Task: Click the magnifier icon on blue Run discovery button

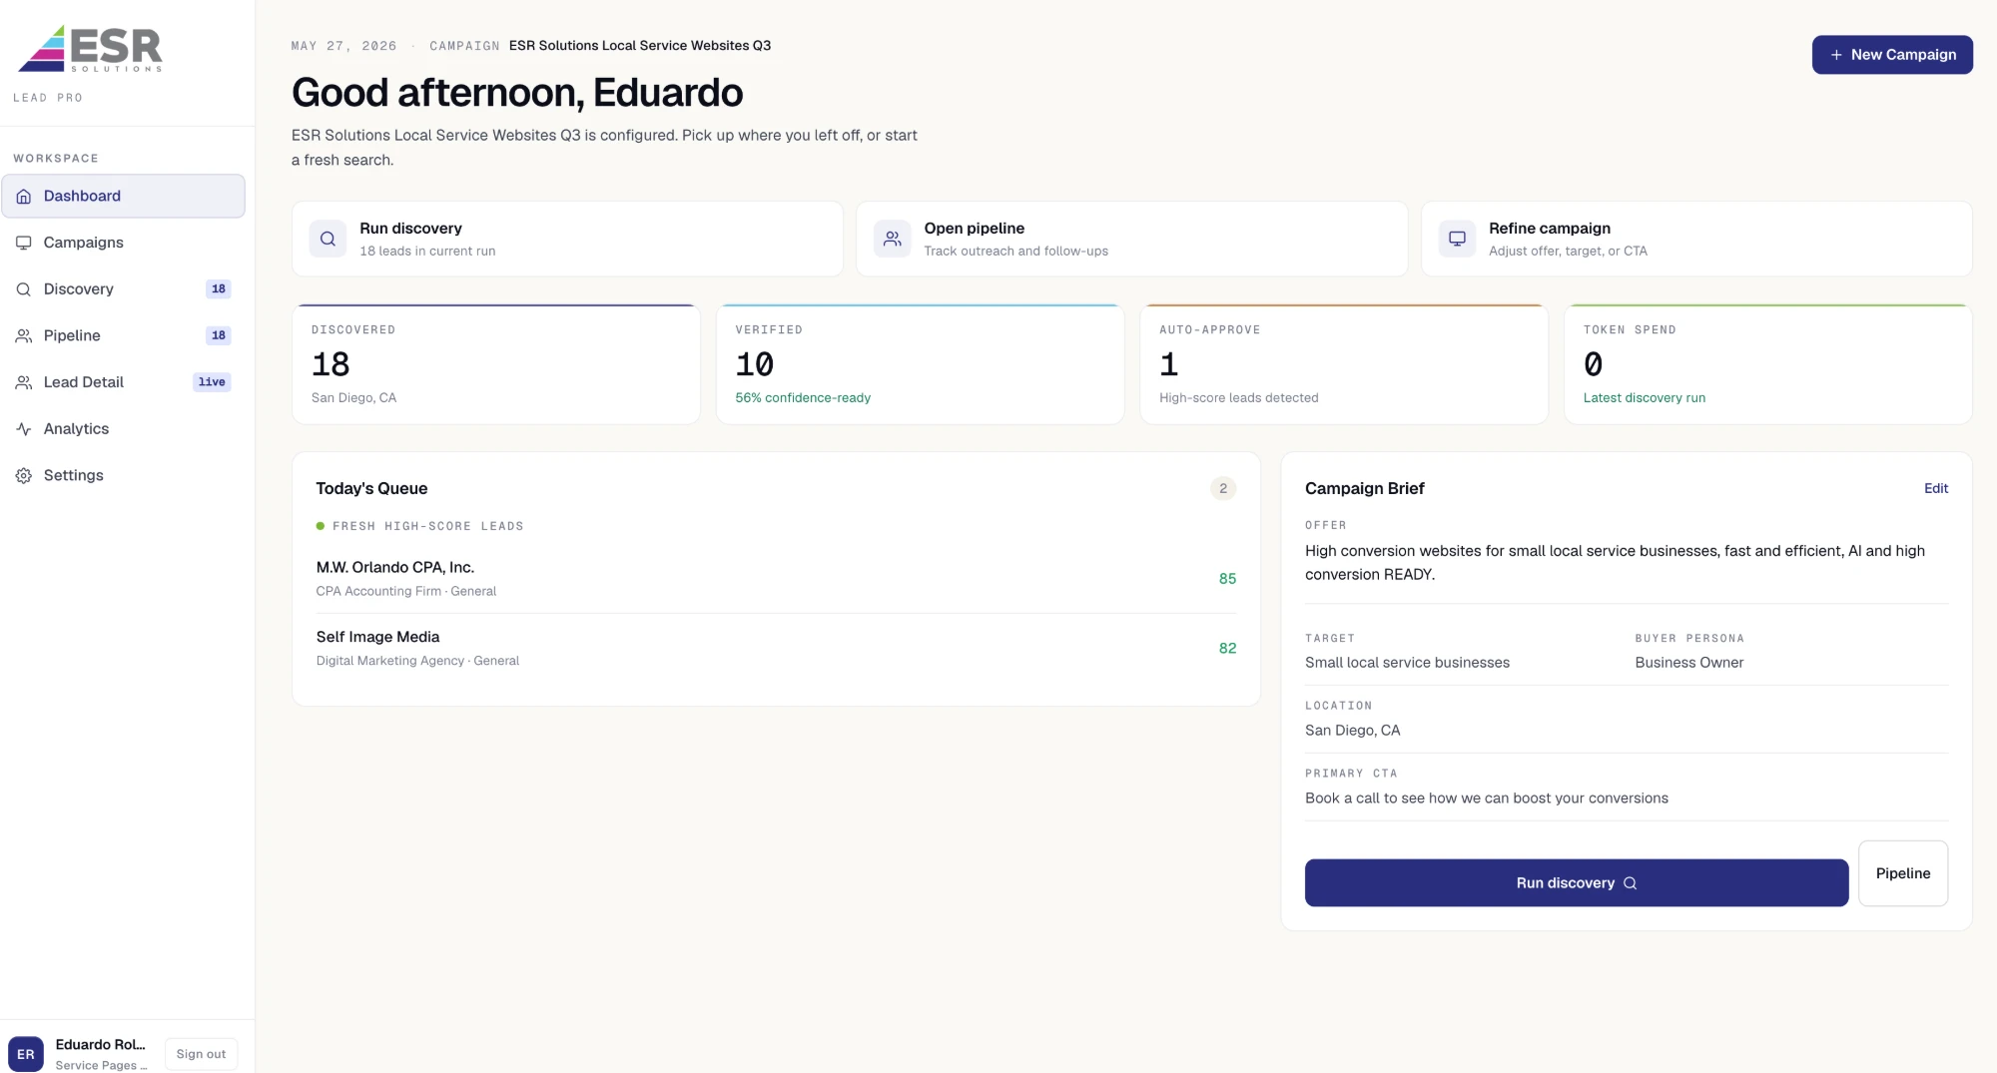Action: tap(1631, 883)
